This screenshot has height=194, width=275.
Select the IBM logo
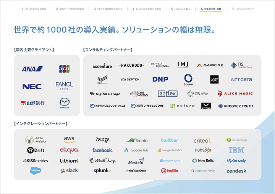click(236, 150)
